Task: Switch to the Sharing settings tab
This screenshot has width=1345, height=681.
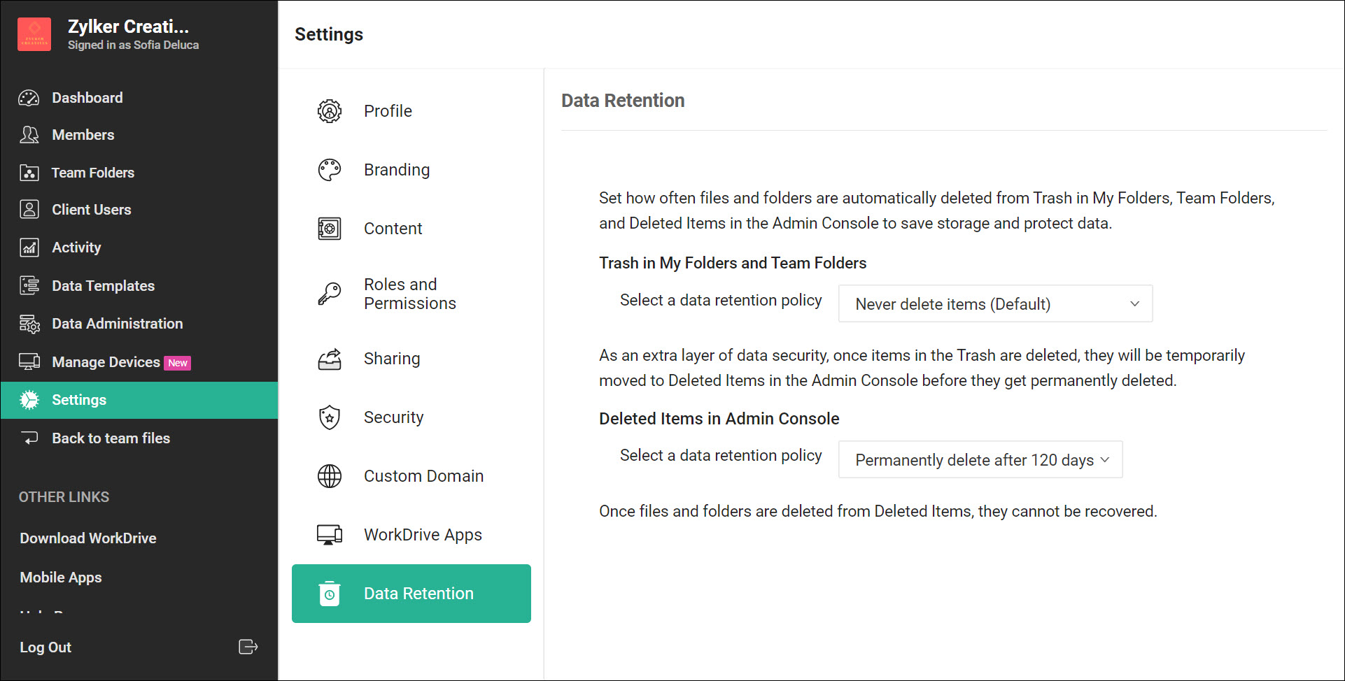Action: pyautogui.click(x=391, y=359)
